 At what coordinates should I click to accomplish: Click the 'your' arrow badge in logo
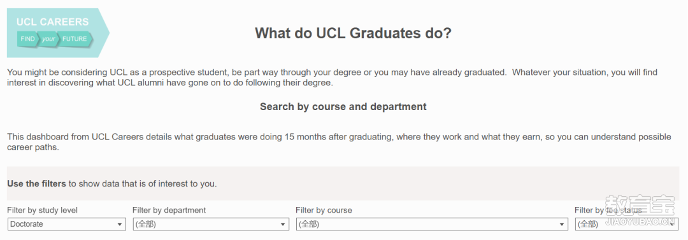48,39
